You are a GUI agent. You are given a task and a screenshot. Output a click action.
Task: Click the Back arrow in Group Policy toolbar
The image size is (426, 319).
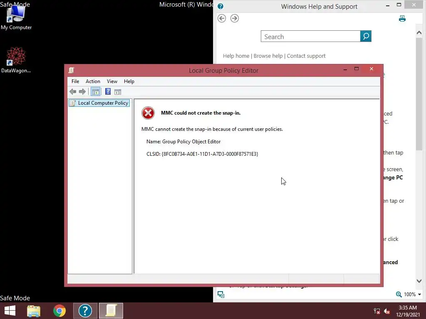tap(72, 92)
